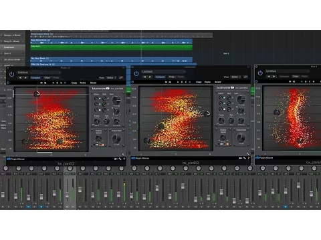Toggle small blue bypass icon in Lead synth plugin toolbar

coord(132,82)
